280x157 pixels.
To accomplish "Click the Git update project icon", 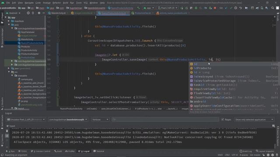I will pos(226,8).
